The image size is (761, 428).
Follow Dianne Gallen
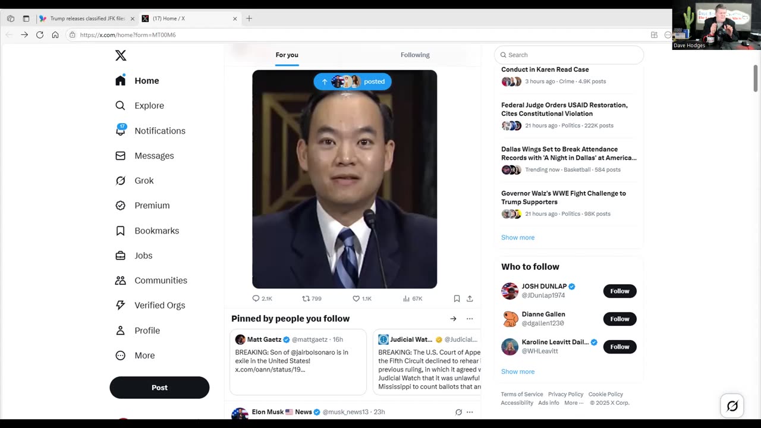tap(620, 319)
